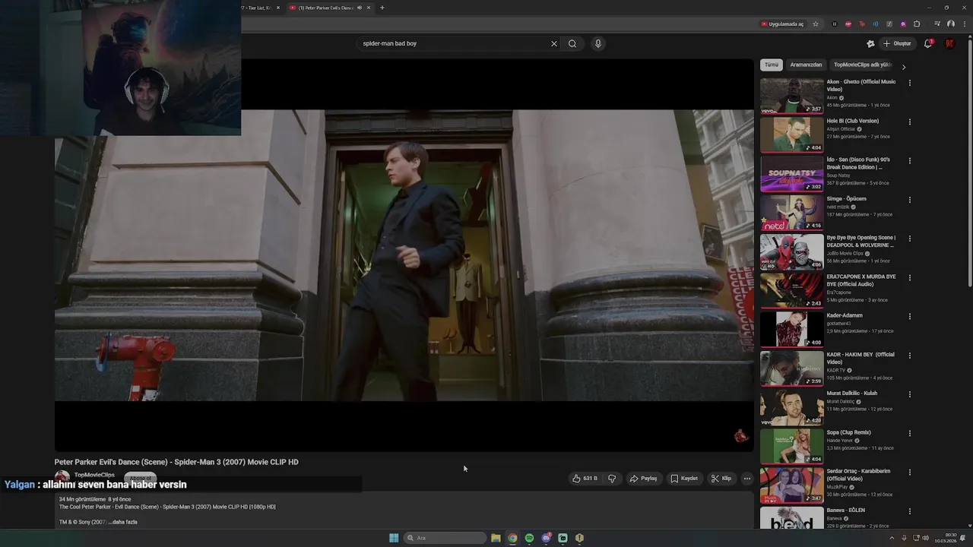Click the Tp extension icon
This screenshot has width=973, height=547.
(862, 24)
